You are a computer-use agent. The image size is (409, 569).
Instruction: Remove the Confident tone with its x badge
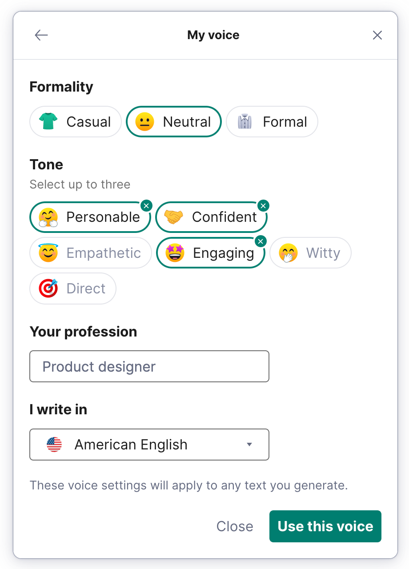264,205
